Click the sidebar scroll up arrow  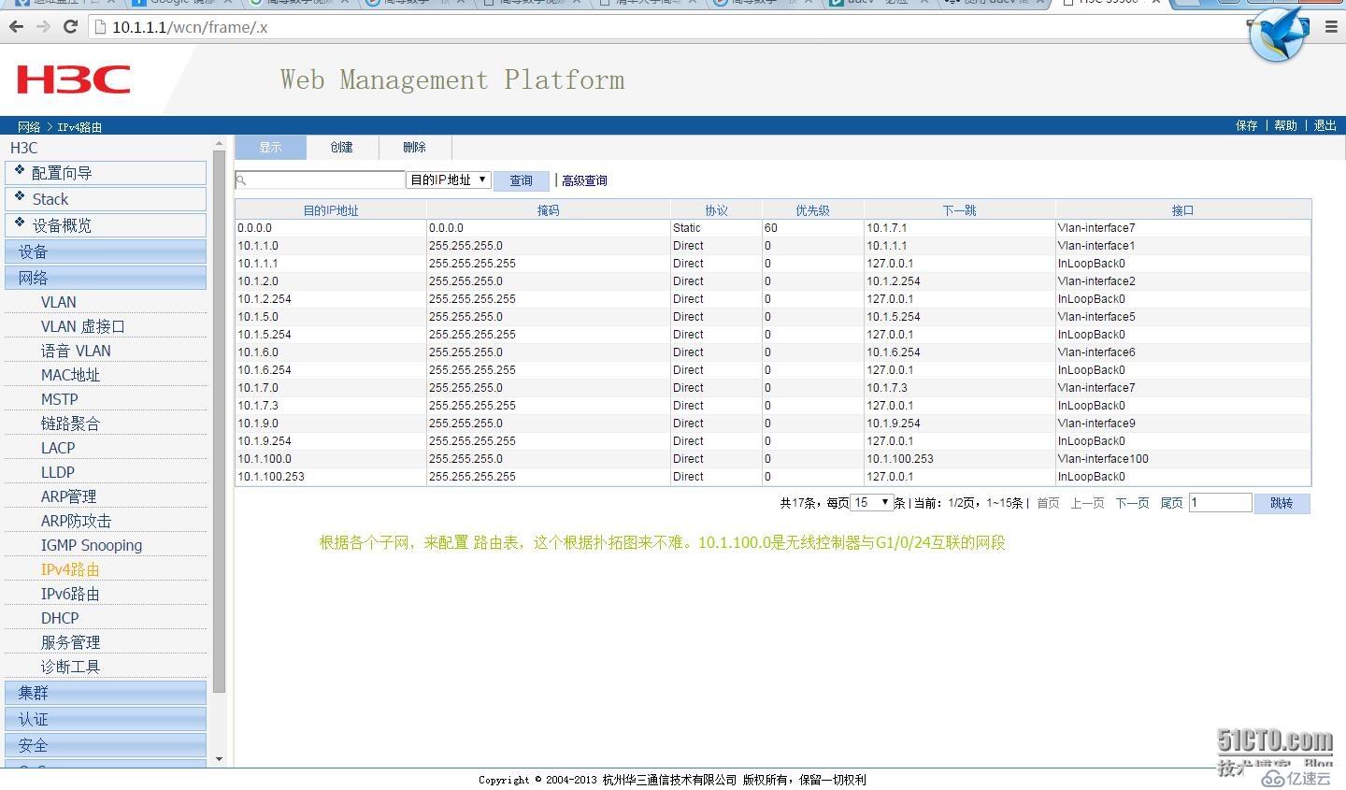tap(220, 143)
